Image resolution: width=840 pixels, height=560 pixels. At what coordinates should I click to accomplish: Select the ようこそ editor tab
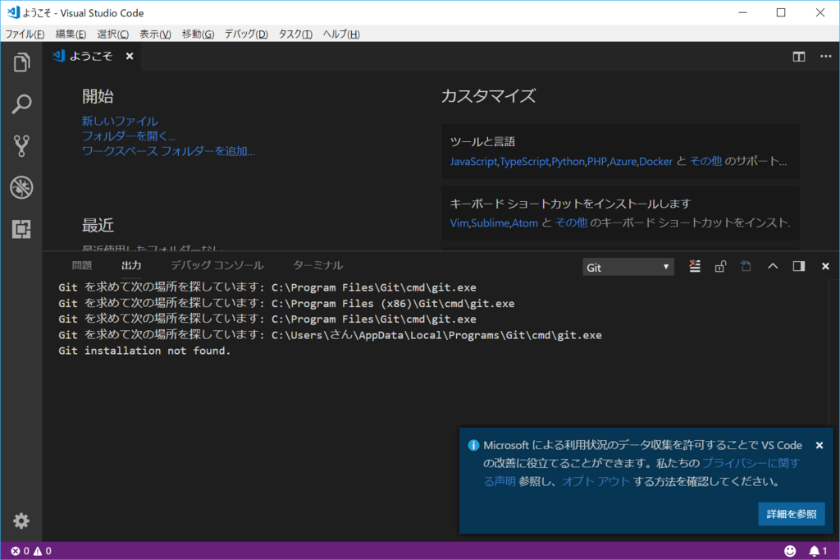coord(91,57)
